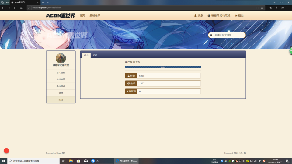292x164 pixels.
Task: Toggle reading view in address bar
Action: 257,8
